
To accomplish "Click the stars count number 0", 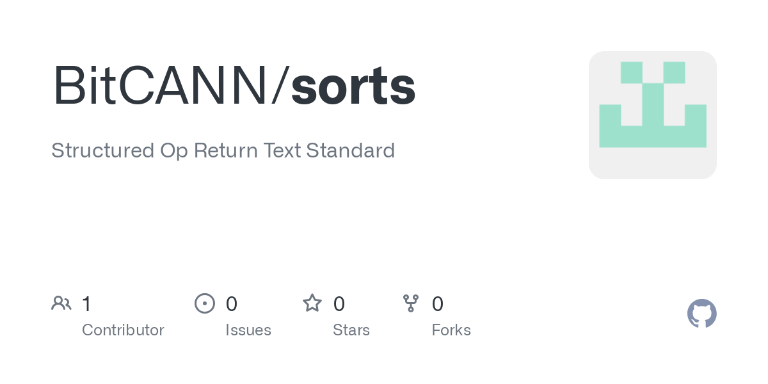I will coord(339,303).
